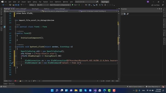The height and width of the screenshot is (93, 166).
Task: Click the navigate down arrow in editor footer
Action: pos(29,81)
